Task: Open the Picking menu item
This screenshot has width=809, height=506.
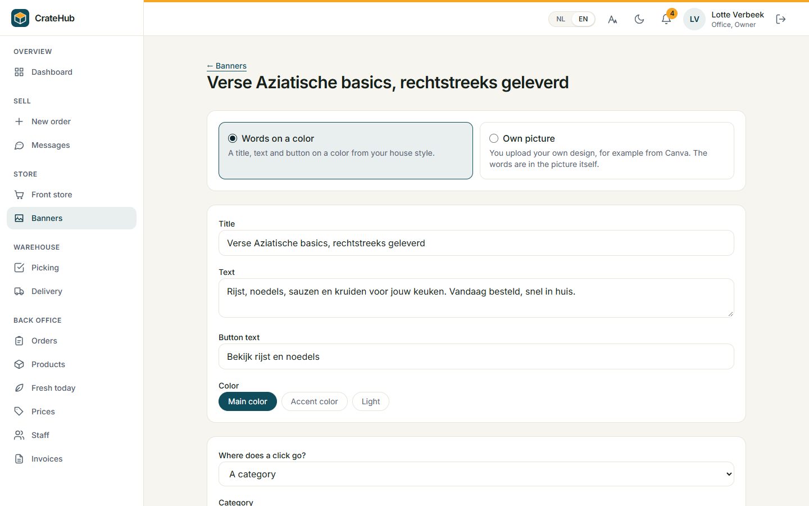Action: 71,268
